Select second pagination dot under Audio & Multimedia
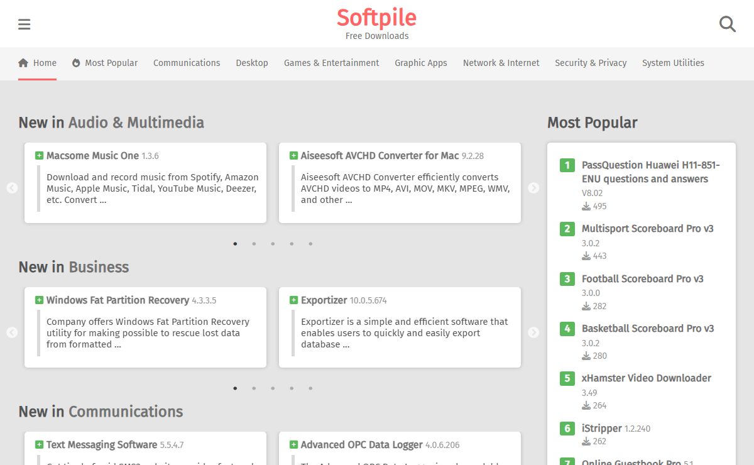754x465 pixels. 254,244
